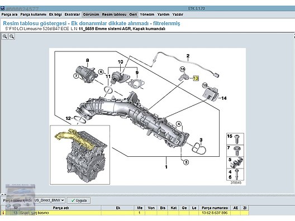
Task: Click the screw 15 legend thumbnail
Action: 235,139
